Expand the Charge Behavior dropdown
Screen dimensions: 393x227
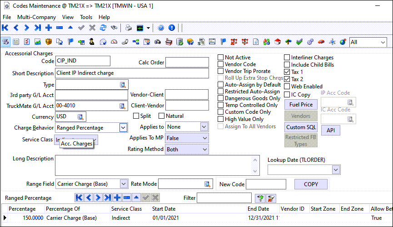pos(123,128)
